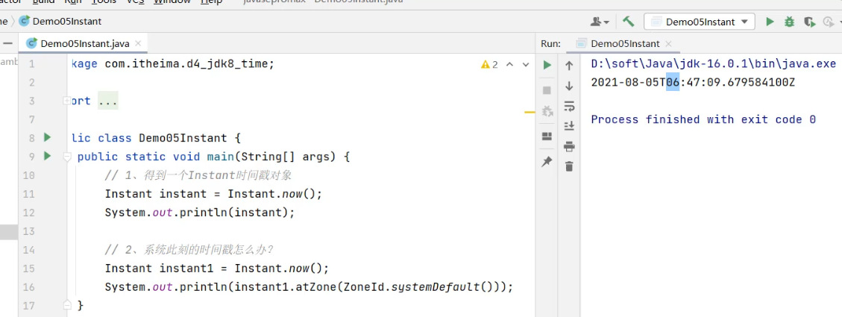The height and width of the screenshot is (317, 842).
Task: Click the 'Instant instant1 = Instant.now();' line
Action: pos(216,268)
